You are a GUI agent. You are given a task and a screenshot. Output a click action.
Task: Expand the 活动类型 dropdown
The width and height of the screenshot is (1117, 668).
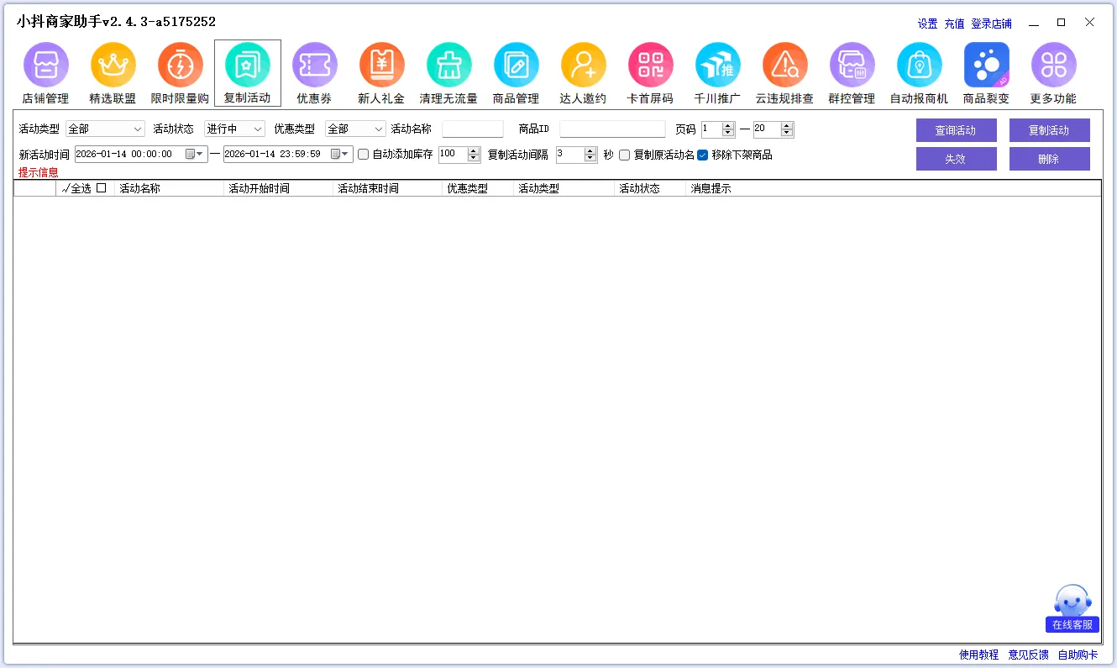105,129
